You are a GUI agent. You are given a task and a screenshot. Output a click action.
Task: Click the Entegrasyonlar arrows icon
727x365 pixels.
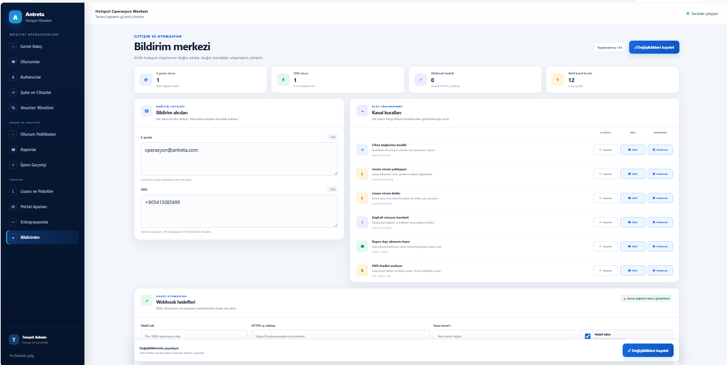[13, 222]
